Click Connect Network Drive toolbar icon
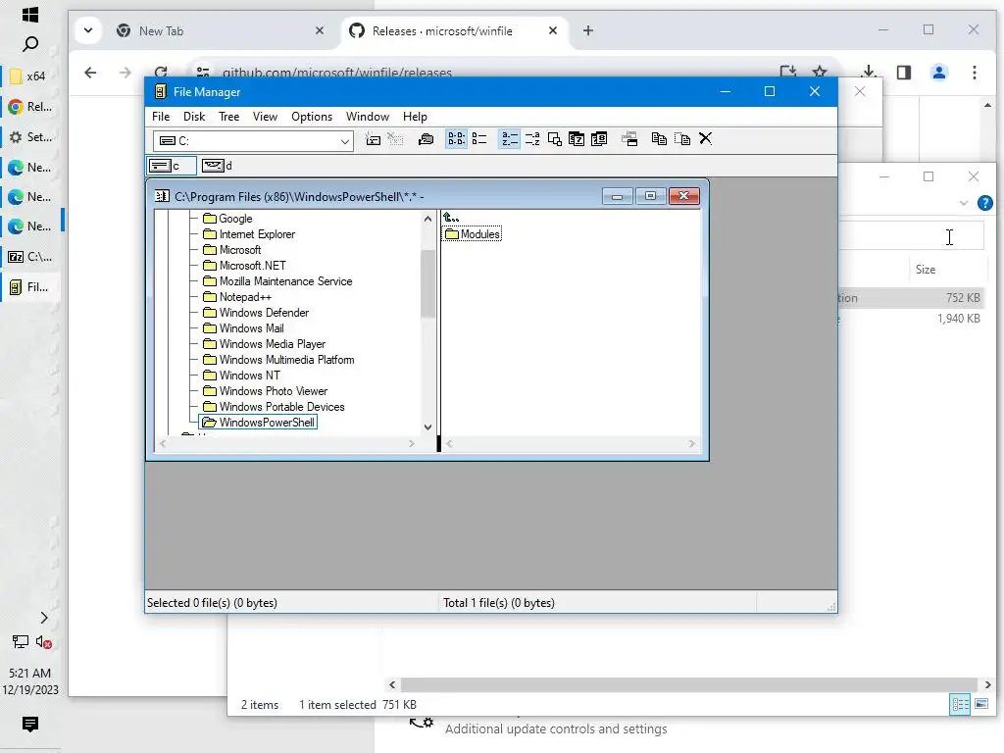This screenshot has height=753, width=1004. pyautogui.click(x=373, y=139)
